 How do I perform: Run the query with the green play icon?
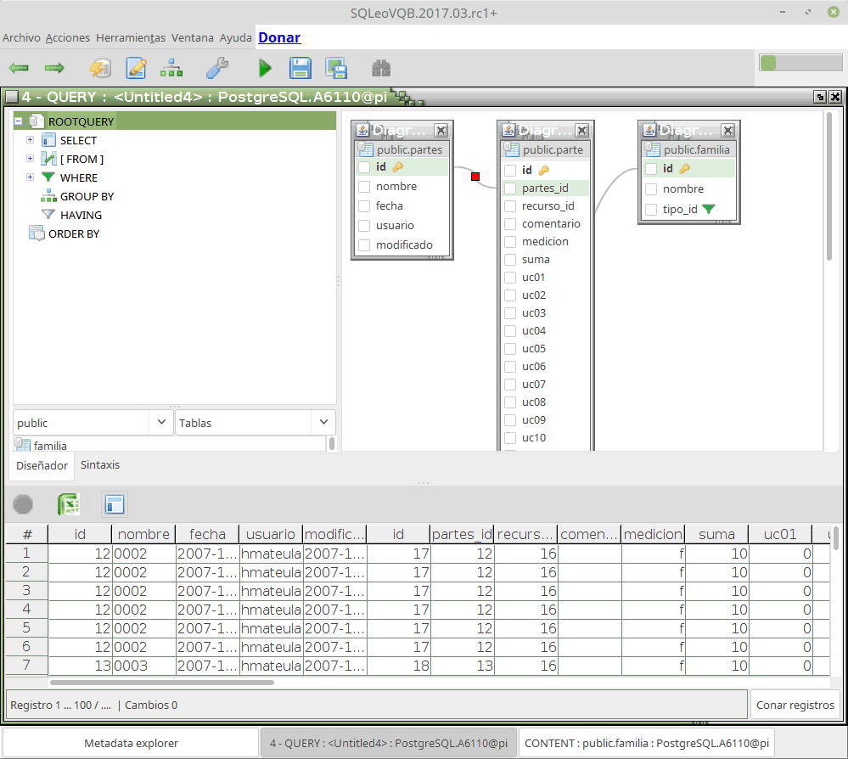pos(266,68)
